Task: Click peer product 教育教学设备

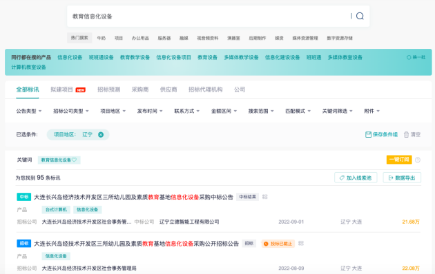Action: pos(135,58)
